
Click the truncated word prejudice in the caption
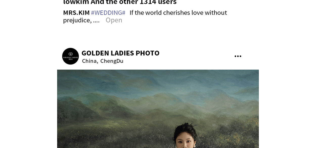(77, 20)
